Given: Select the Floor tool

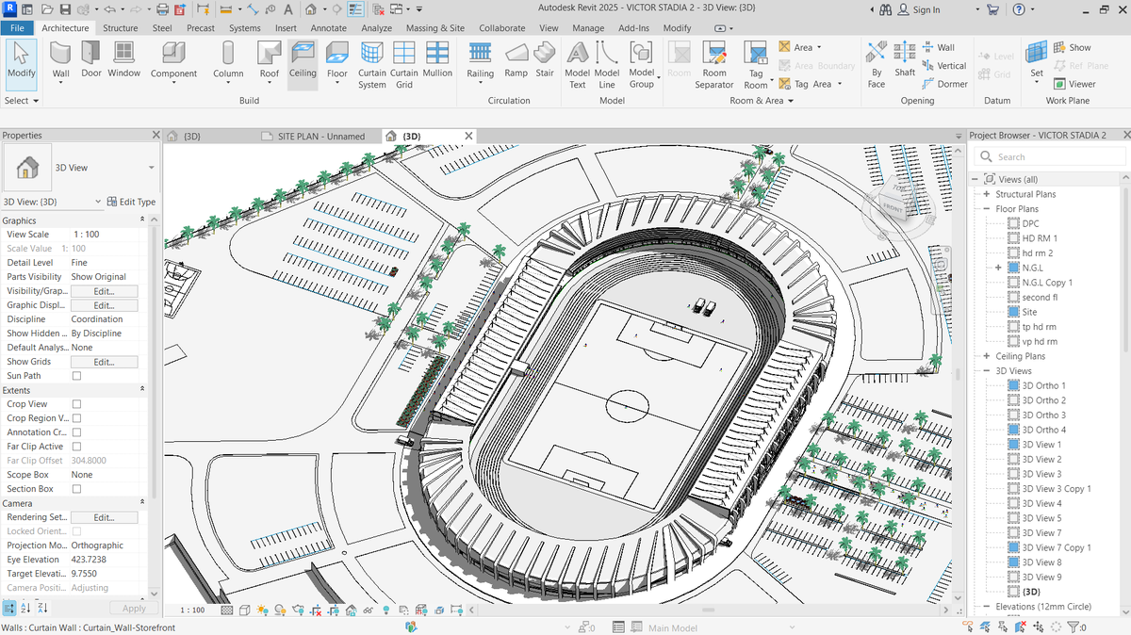Looking at the screenshot, I should 337,62.
